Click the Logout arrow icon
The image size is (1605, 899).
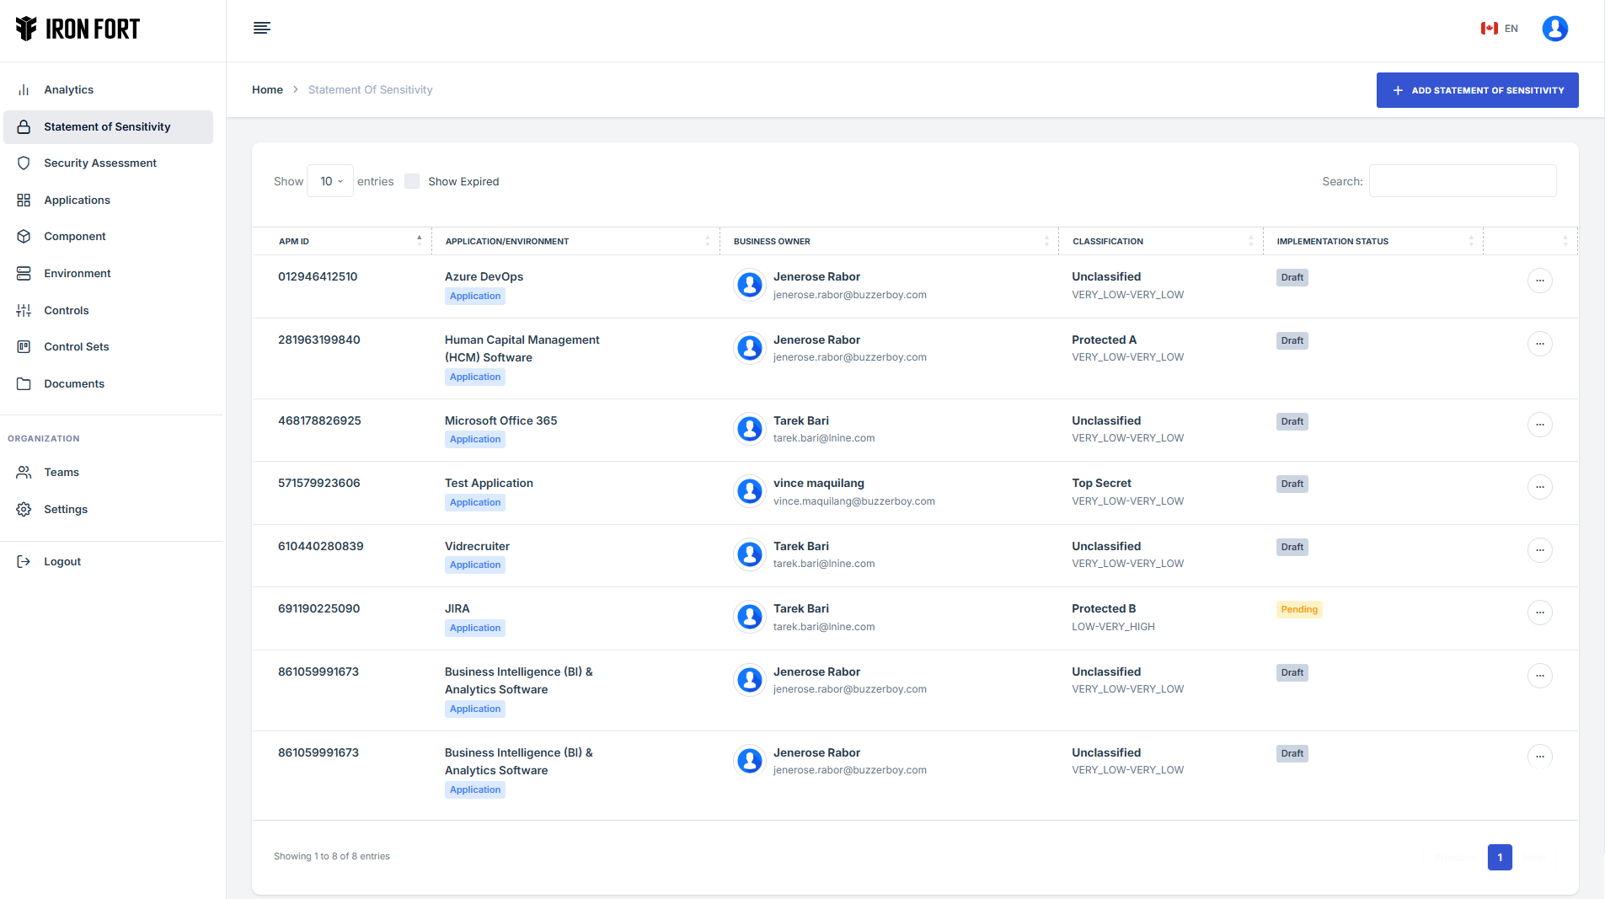pyautogui.click(x=24, y=562)
